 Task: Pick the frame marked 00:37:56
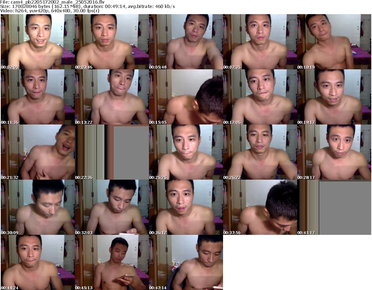pyautogui.click(x=260, y=208)
